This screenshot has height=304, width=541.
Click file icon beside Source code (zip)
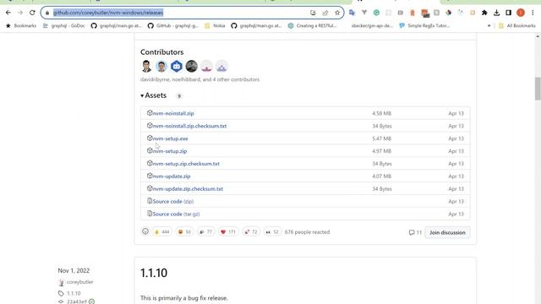(x=150, y=201)
